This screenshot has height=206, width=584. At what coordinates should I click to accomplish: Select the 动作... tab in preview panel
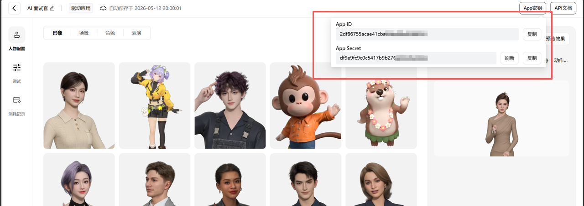coord(561,60)
